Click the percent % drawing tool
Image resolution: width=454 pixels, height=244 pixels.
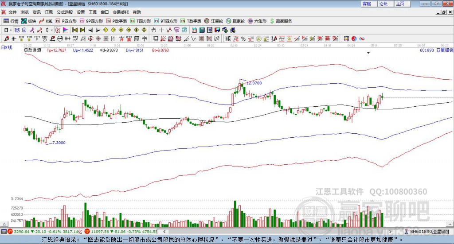[243, 39]
